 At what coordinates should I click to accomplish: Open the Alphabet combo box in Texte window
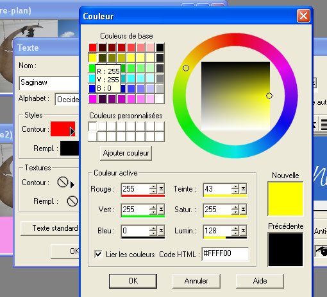tap(67, 99)
